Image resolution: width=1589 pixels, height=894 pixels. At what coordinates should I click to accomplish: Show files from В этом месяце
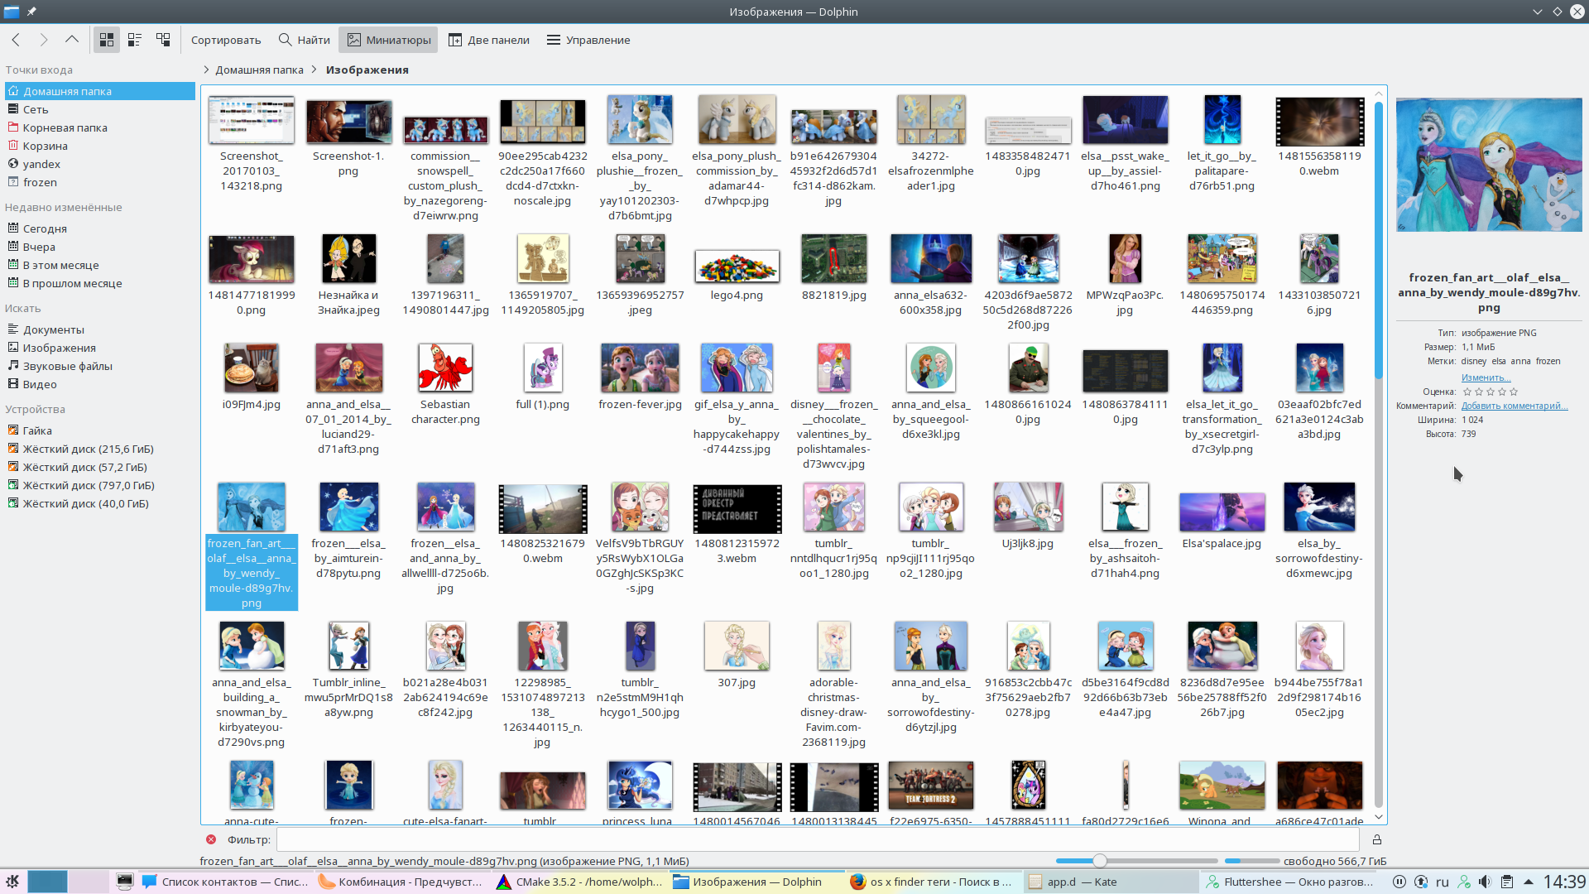point(99,265)
